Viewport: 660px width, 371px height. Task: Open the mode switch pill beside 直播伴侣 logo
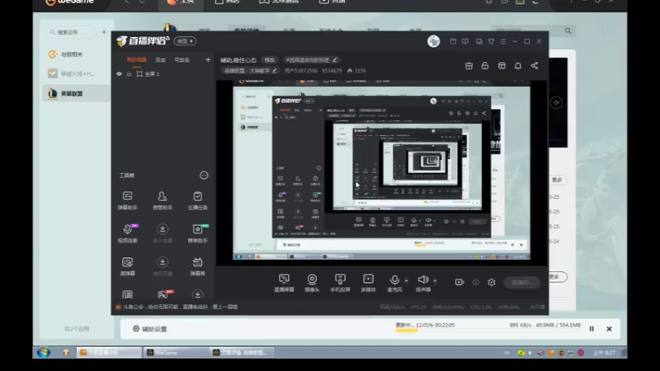pyautogui.click(x=185, y=41)
